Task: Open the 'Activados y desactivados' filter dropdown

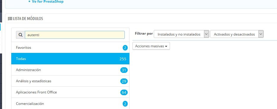Action: [x=237, y=34]
